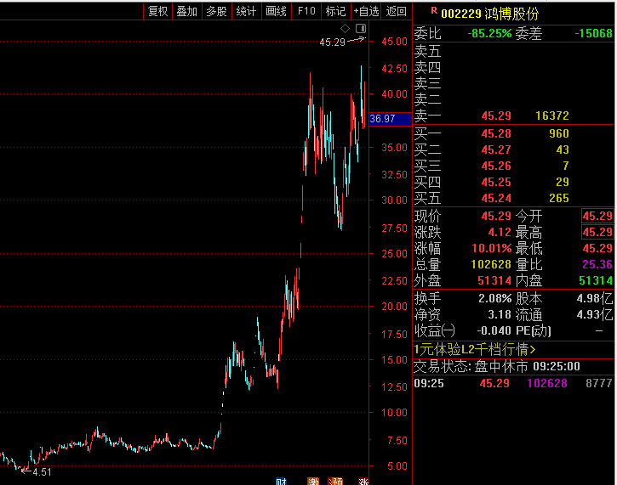The image size is (617, 485).
Task: Open the 1元体验L2千档行情 promo link
Action: coord(475,349)
